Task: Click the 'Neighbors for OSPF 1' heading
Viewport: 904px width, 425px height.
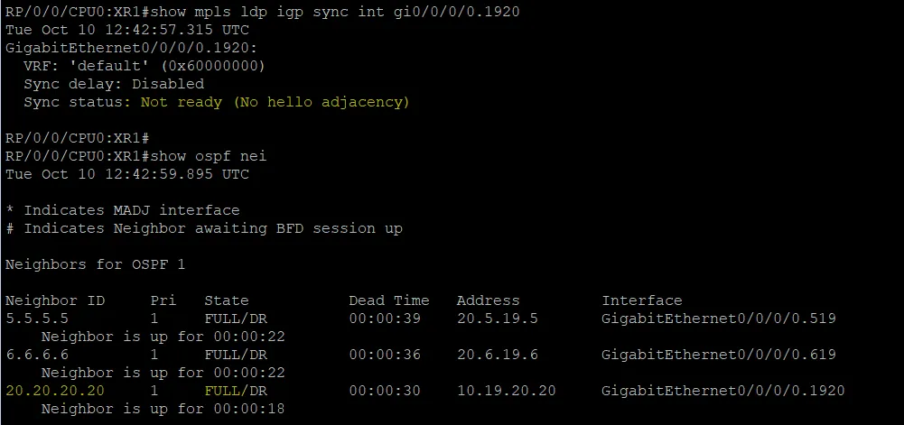Action: [x=95, y=264]
